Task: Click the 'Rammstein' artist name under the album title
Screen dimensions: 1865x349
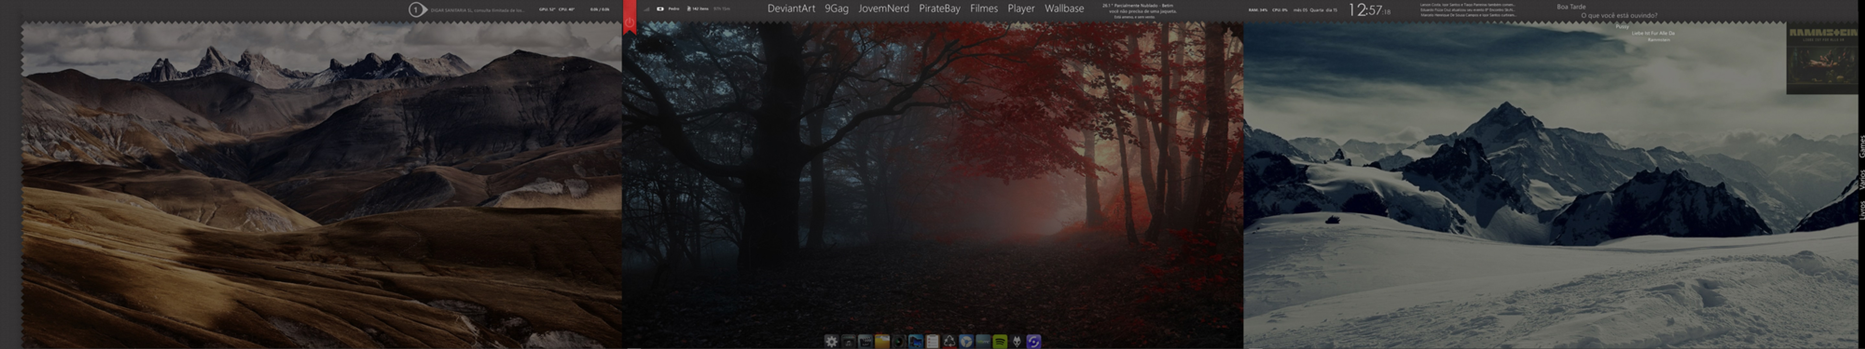Action: [1659, 40]
